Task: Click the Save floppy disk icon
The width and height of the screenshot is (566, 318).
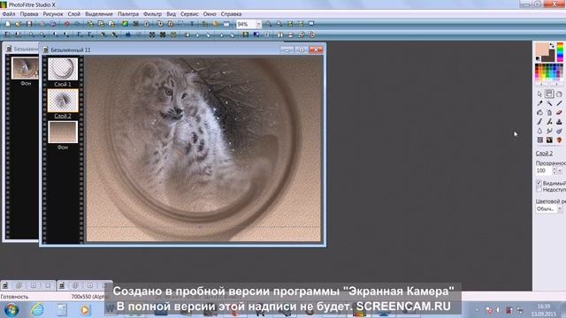Action: pyautogui.click(x=29, y=24)
